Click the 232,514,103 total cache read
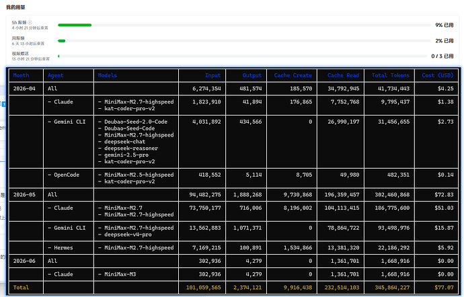Viewport: 464px width, 297px height. (x=342, y=288)
